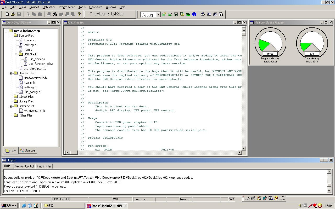
Task: Switch to the Files tab
Action: point(11,151)
